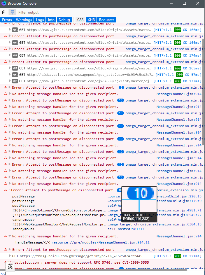
Task: Click error icon on the 5-times repeated error
Action: [x=6, y=87]
